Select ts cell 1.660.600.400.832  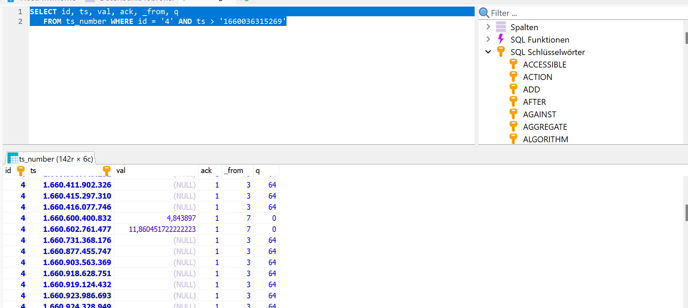(71, 218)
